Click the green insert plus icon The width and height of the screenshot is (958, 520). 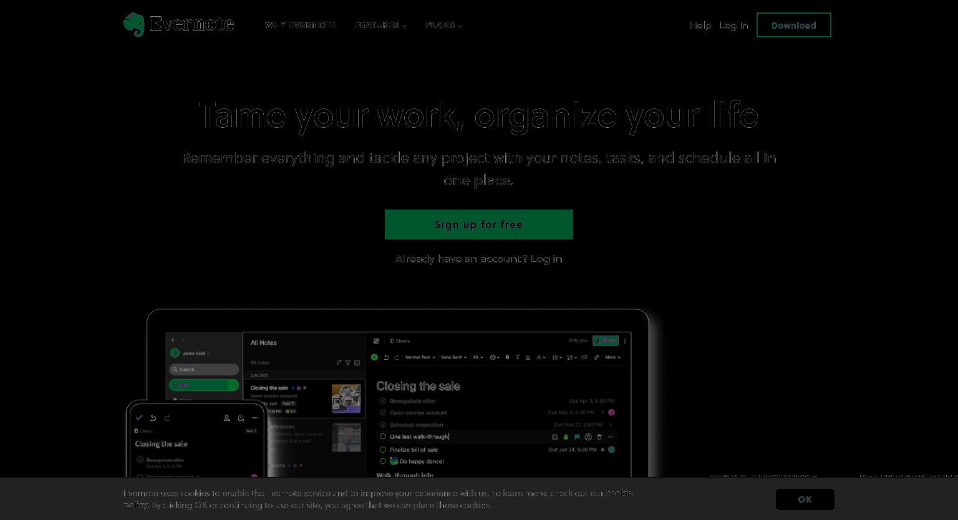point(374,357)
